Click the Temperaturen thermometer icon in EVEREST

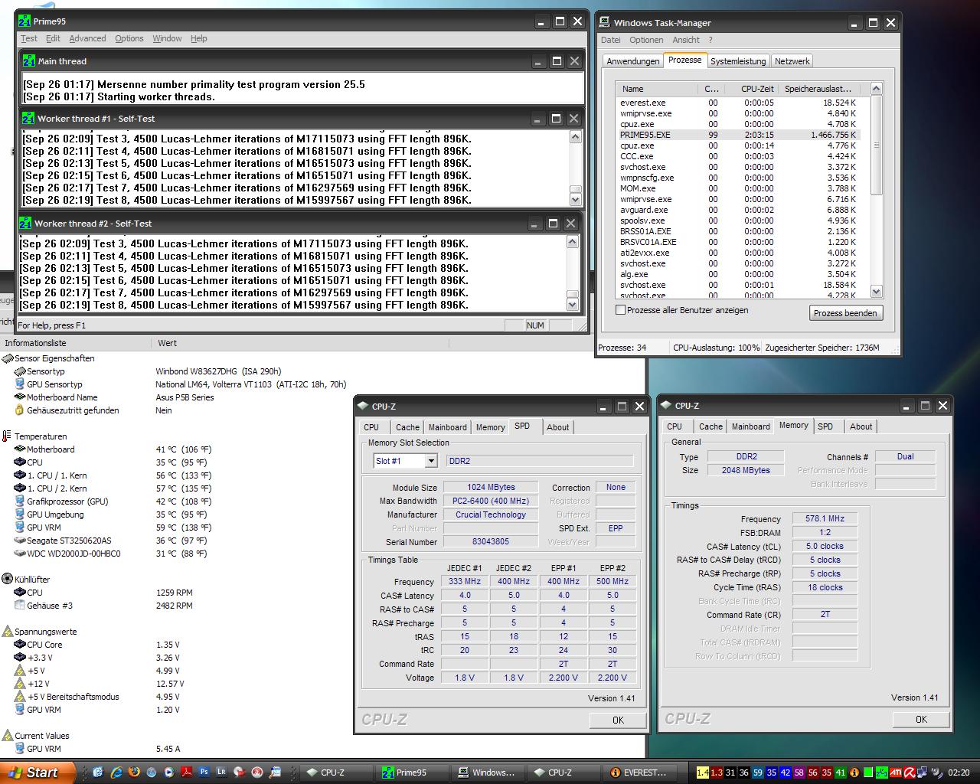click(8, 436)
